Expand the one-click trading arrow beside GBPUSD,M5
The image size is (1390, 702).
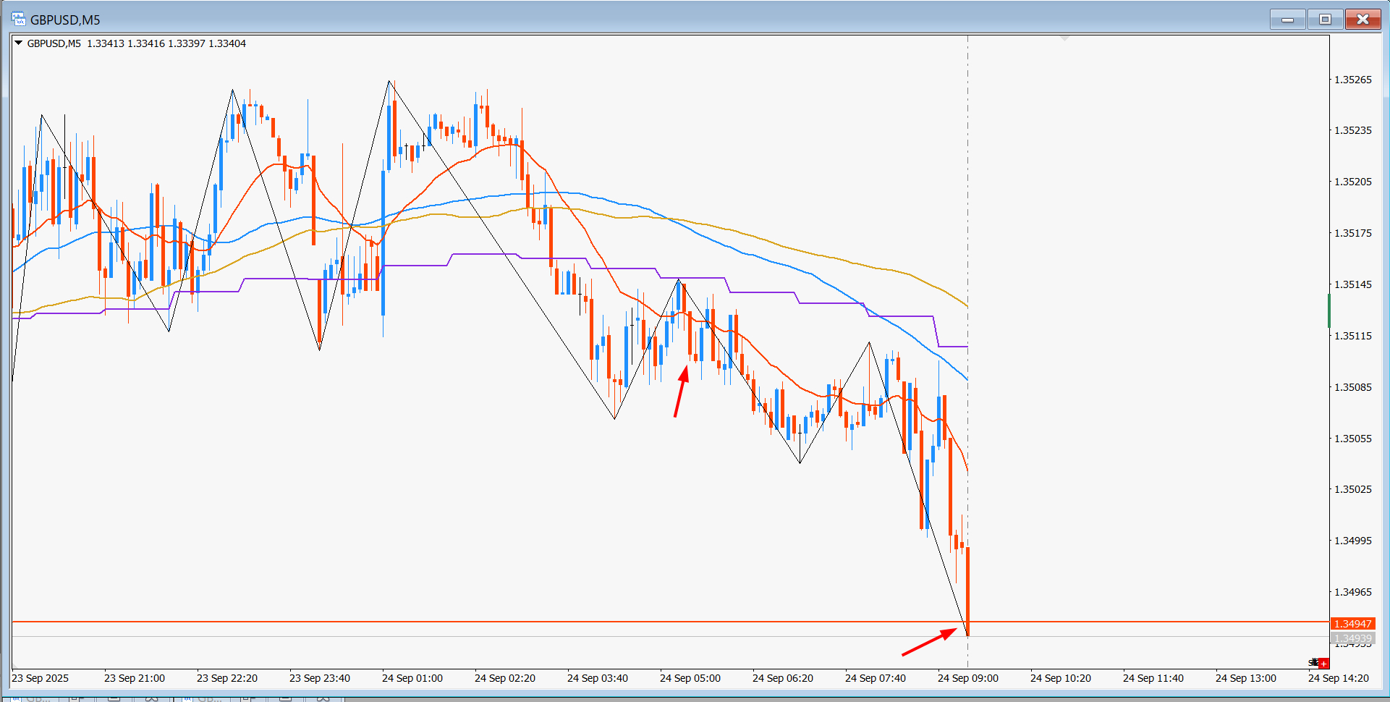pos(19,43)
